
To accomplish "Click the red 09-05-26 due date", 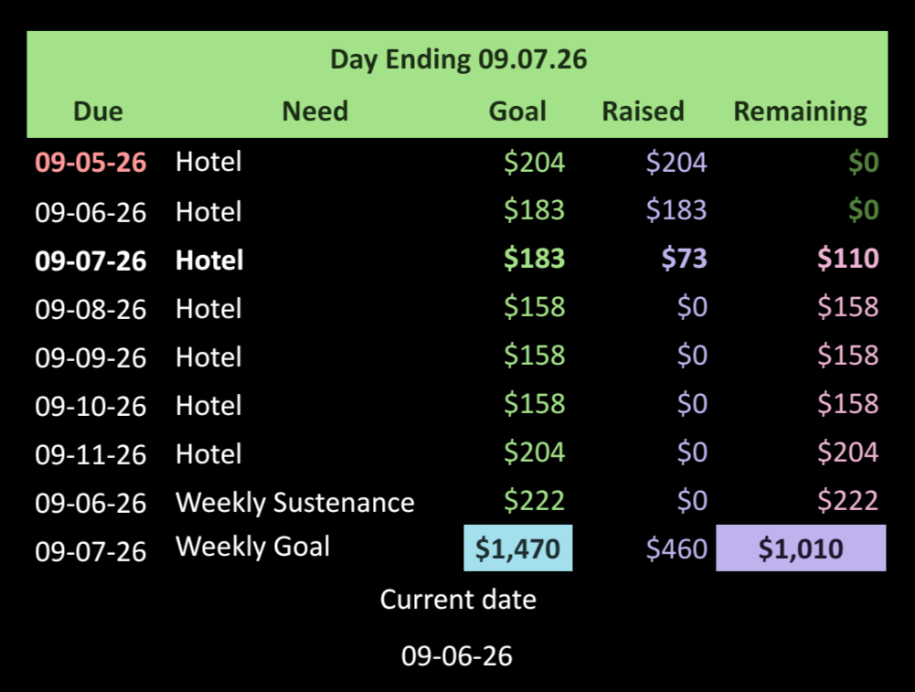I will [90, 162].
